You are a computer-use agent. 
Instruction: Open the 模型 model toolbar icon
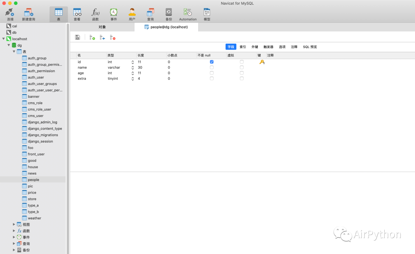coord(207,14)
